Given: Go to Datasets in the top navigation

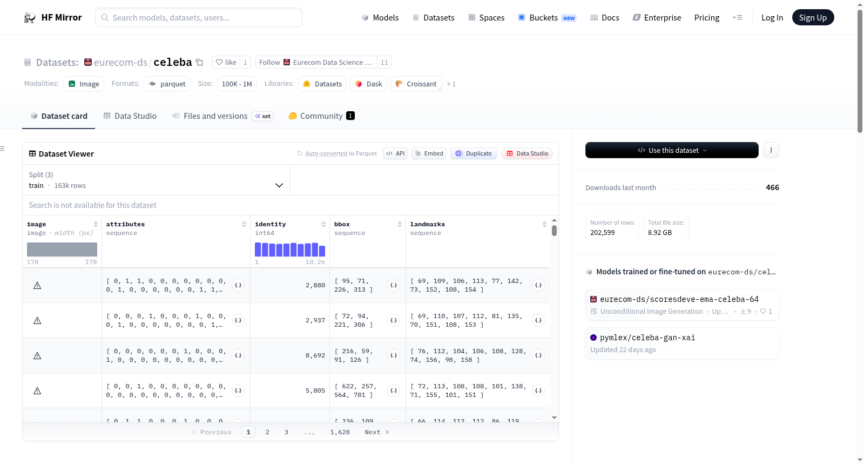Looking at the screenshot, I should pos(433,18).
